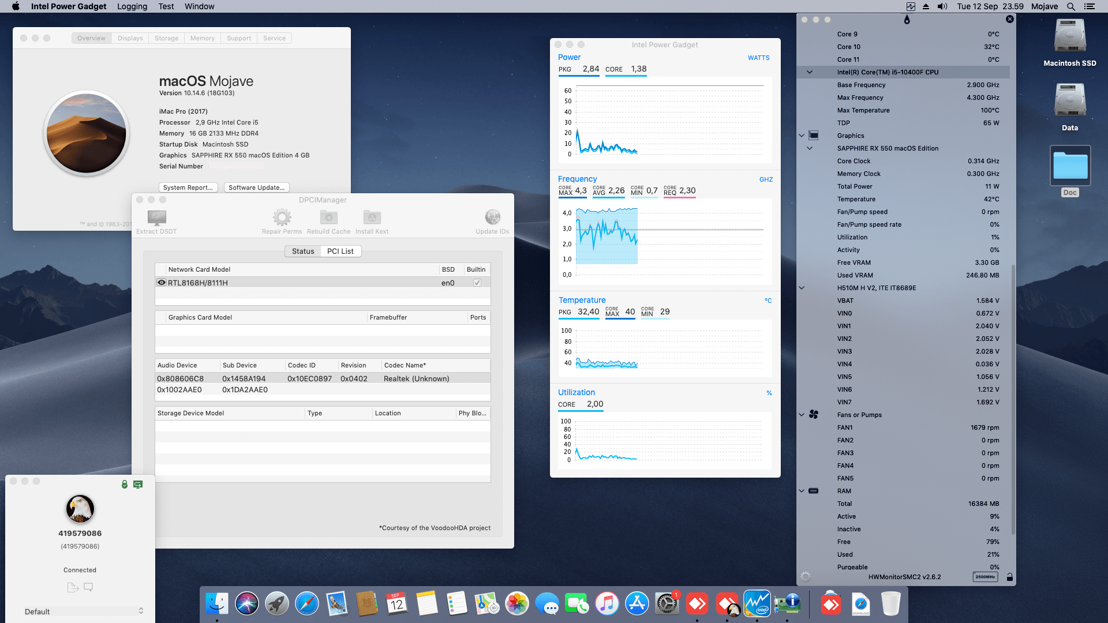Click Repair Perms gear icon
The width and height of the screenshot is (1108, 623).
pos(282,217)
